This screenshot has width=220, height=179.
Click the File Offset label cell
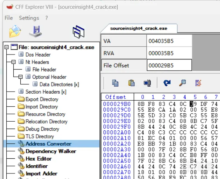(124, 65)
